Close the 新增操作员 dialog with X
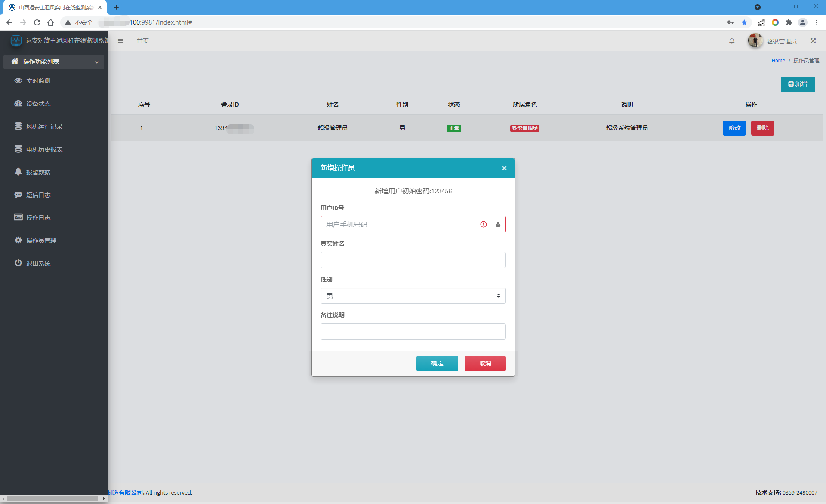 (x=504, y=168)
